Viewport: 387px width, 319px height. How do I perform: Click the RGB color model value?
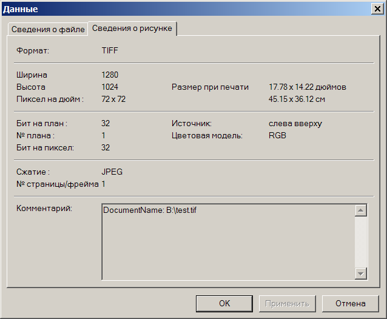coord(277,136)
